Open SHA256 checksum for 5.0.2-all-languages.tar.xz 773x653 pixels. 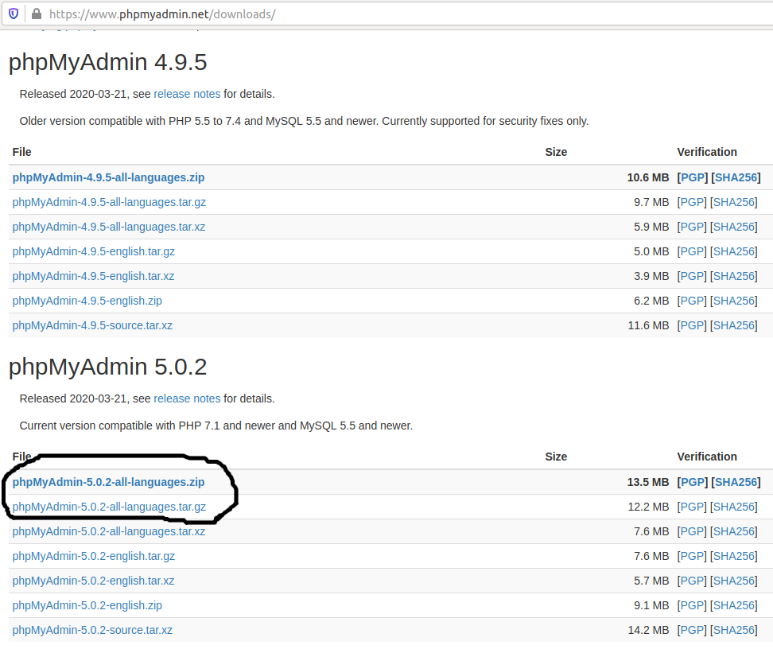coord(733,531)
